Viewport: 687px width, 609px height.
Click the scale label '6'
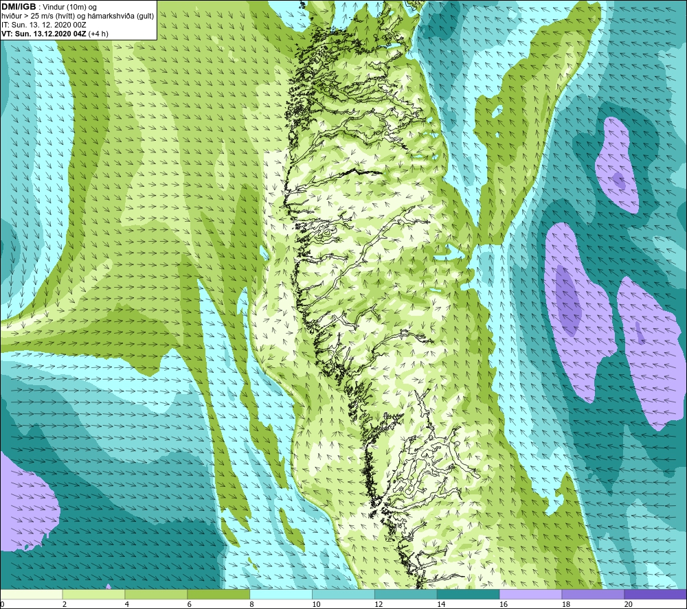190,604
